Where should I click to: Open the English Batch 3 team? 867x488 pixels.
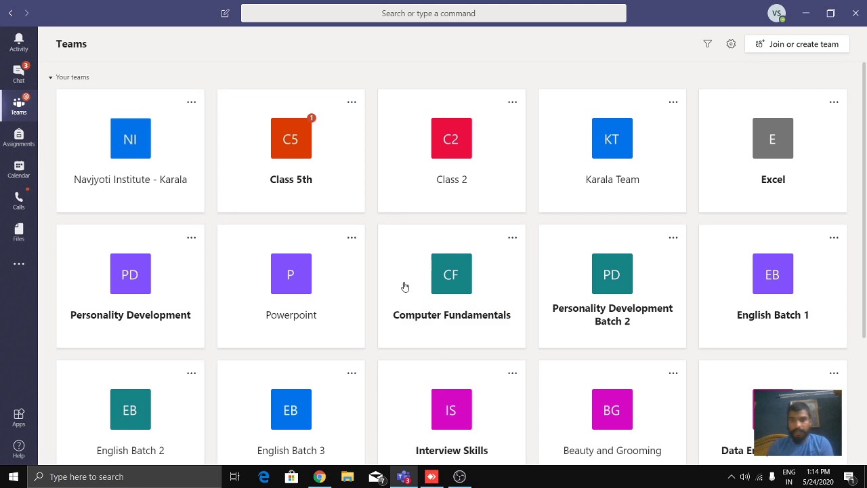point(291,413)
